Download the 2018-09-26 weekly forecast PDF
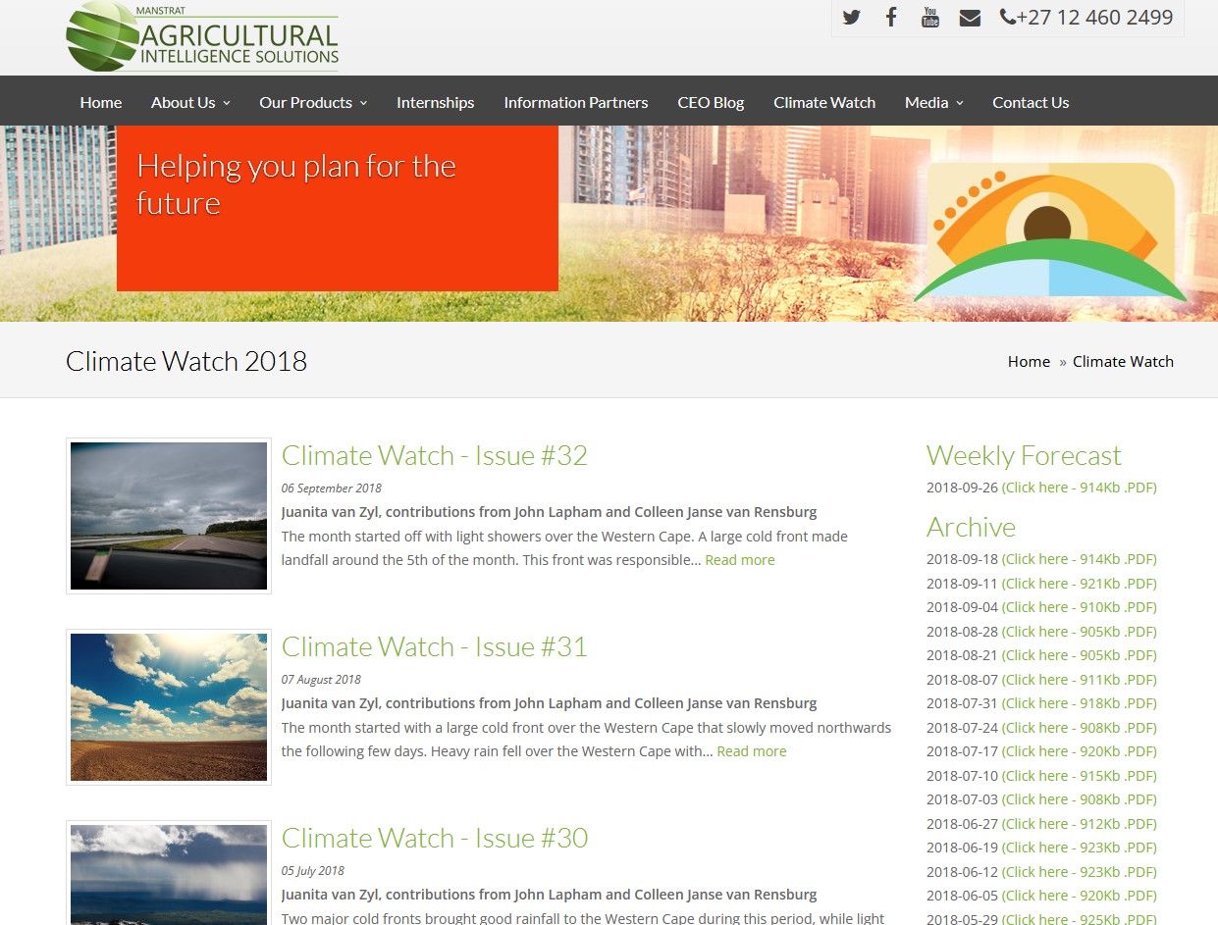Viewport: 1218px width, 925px height. coord(1079,488)
